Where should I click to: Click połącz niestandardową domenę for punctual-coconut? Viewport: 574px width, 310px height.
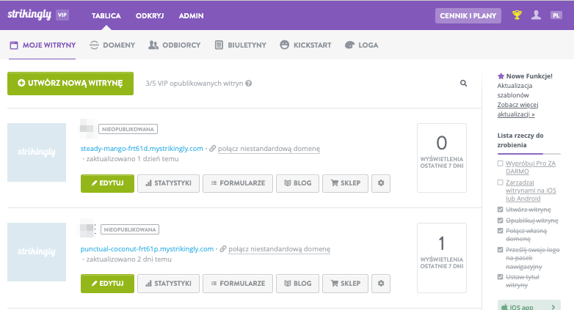[280, 249]
